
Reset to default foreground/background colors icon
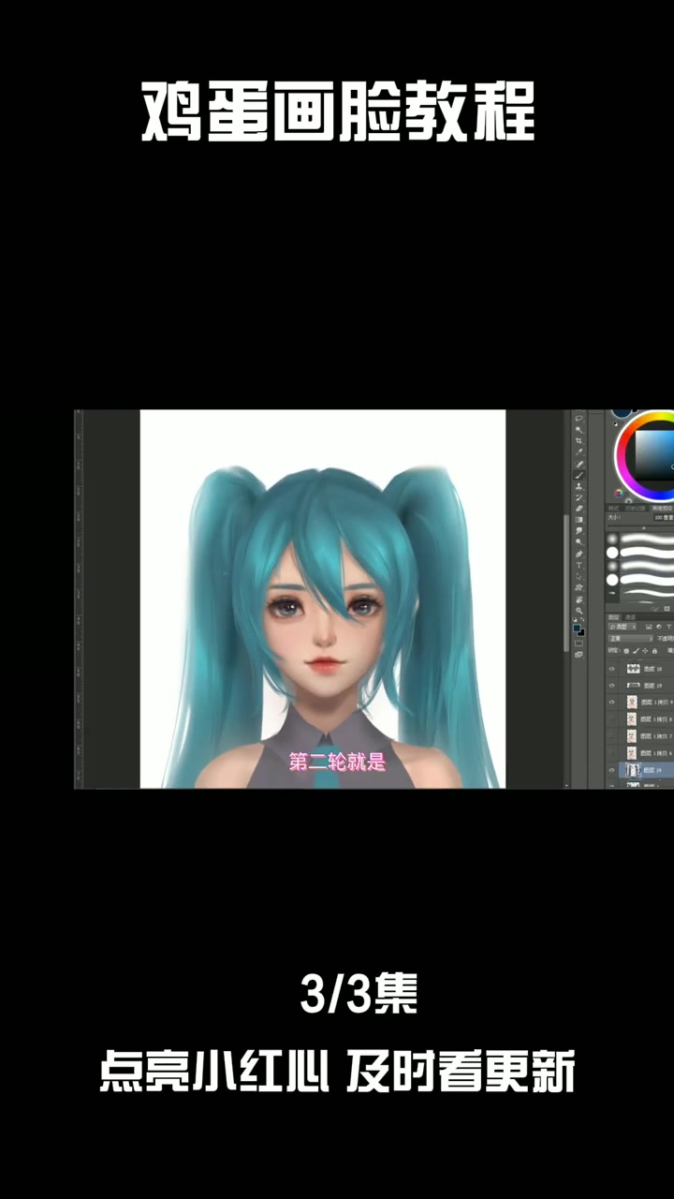point(575,619)
